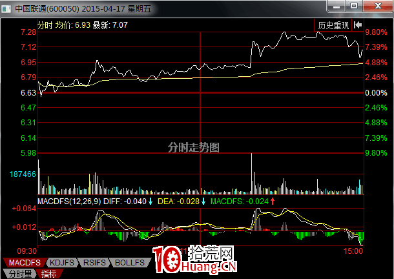This screenshot has height=279, width=394.
Task: Click the 7.28 price axis label
Action: tap(28, 32)
